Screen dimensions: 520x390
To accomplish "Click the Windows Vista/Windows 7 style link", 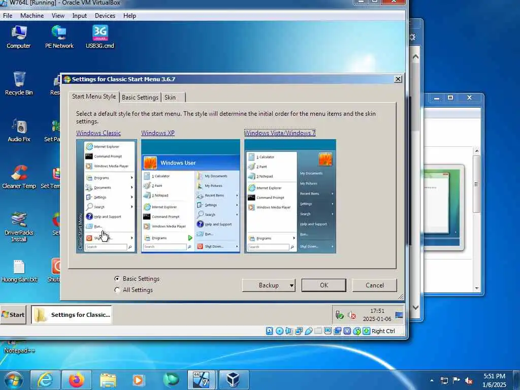I will [x=280, y=133].
